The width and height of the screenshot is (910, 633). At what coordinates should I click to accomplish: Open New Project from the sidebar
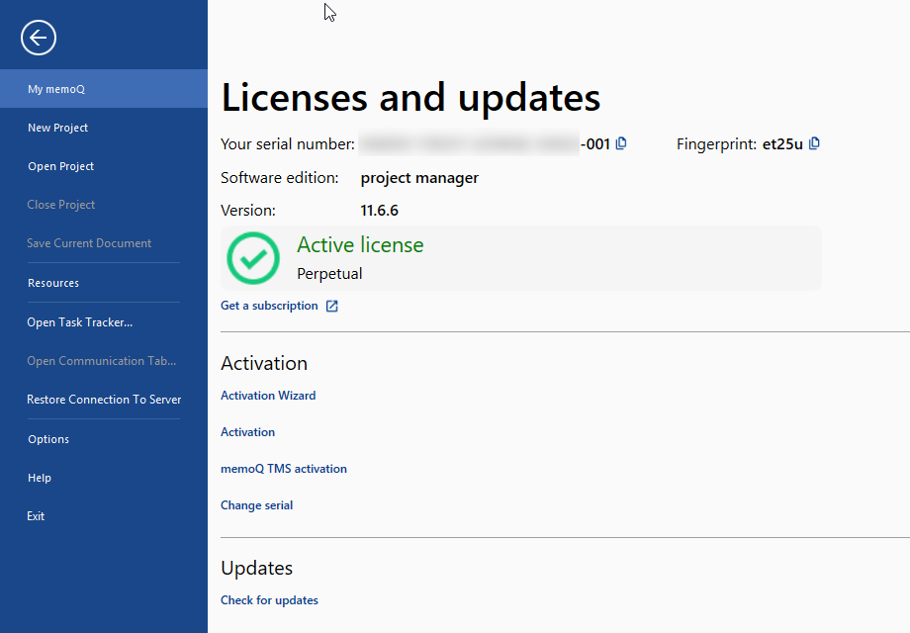[58, 128]
